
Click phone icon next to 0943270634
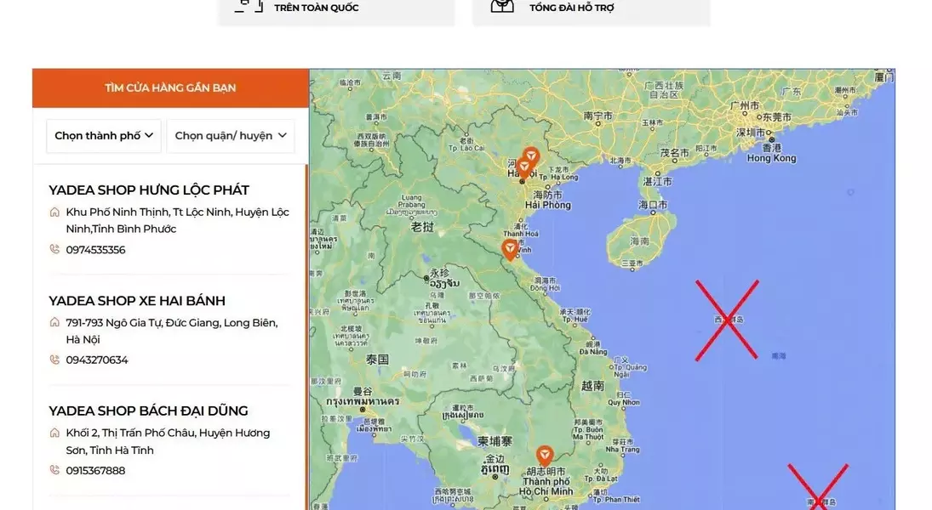point(54,360)
